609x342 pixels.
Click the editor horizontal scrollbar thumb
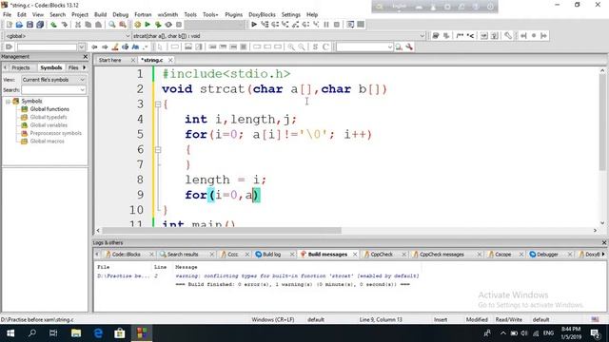(222, 230)
